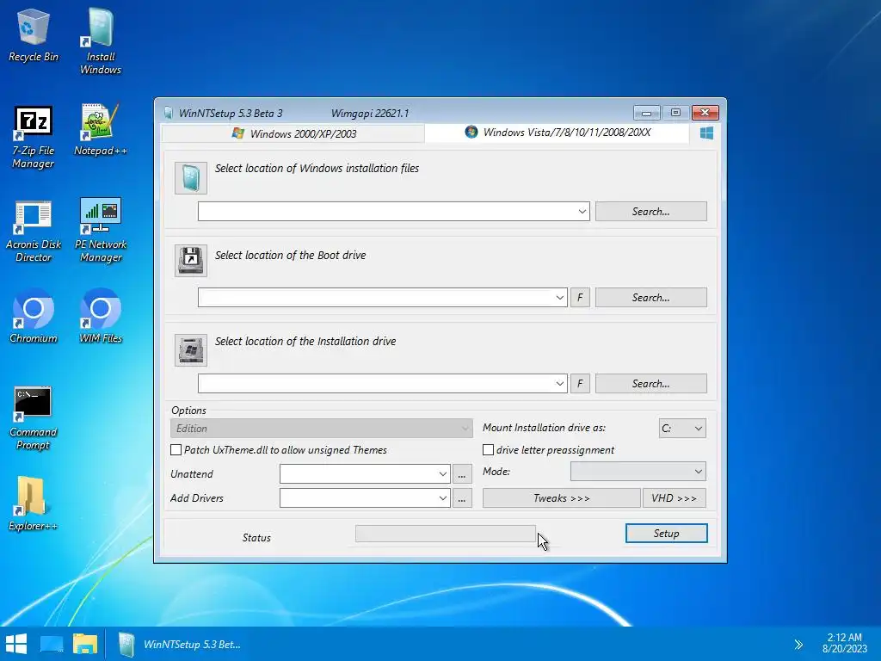Expand the Boot drive location dropdown
Viewport: 881px width, 661px height.
click(x=559, y=297)
